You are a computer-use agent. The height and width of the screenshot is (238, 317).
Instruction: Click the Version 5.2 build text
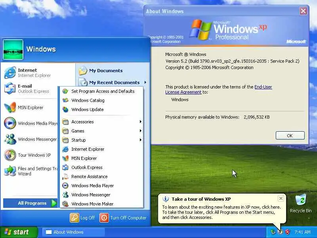pyautogui.click(x=232, y=61)
